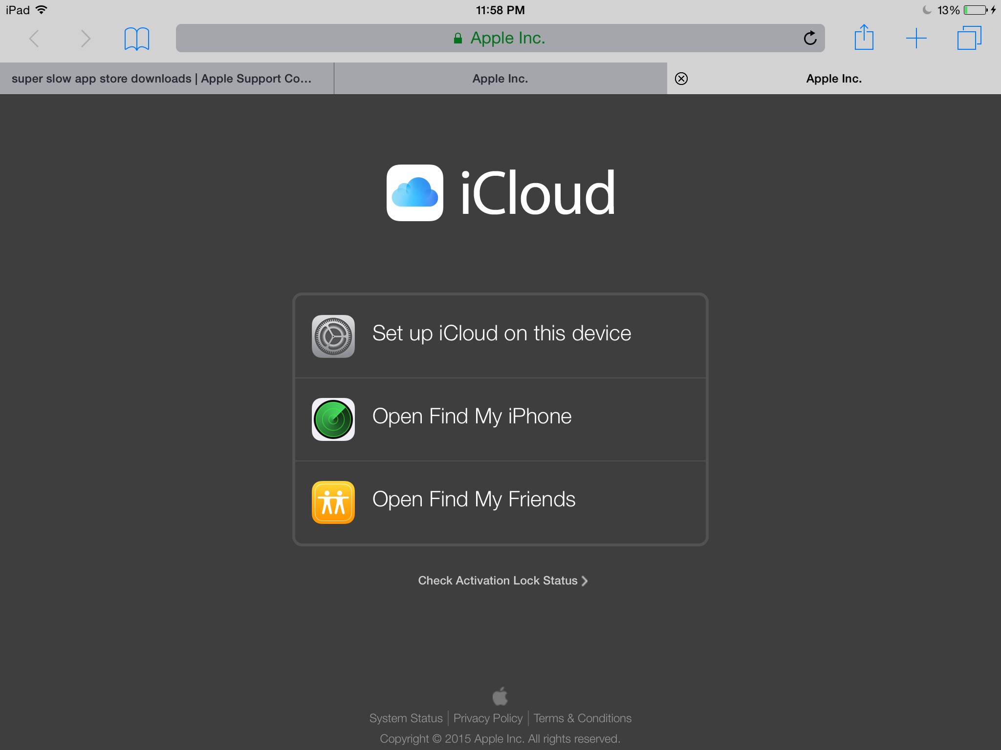The width and height of the screenshot is (1001, 750).
Task: Open the System Status link
Action: (x=406, y=718)
